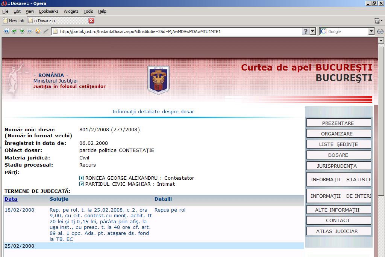Open search engine dropdown arrow
The image size is (385, 257).
[x=371, y=32]
